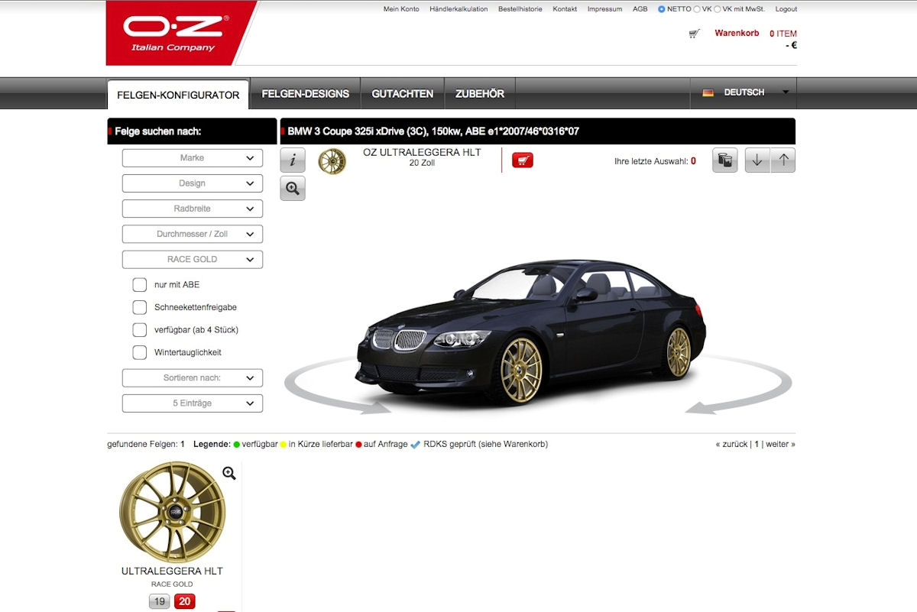Go to the GUTACHTEN tab
The height and width of the screenshot is (612, 917).
403,94
